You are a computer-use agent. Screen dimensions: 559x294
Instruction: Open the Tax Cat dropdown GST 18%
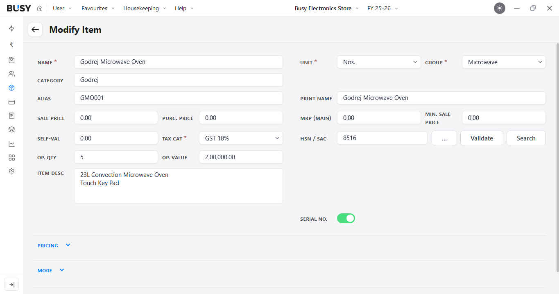coord(241,138)
